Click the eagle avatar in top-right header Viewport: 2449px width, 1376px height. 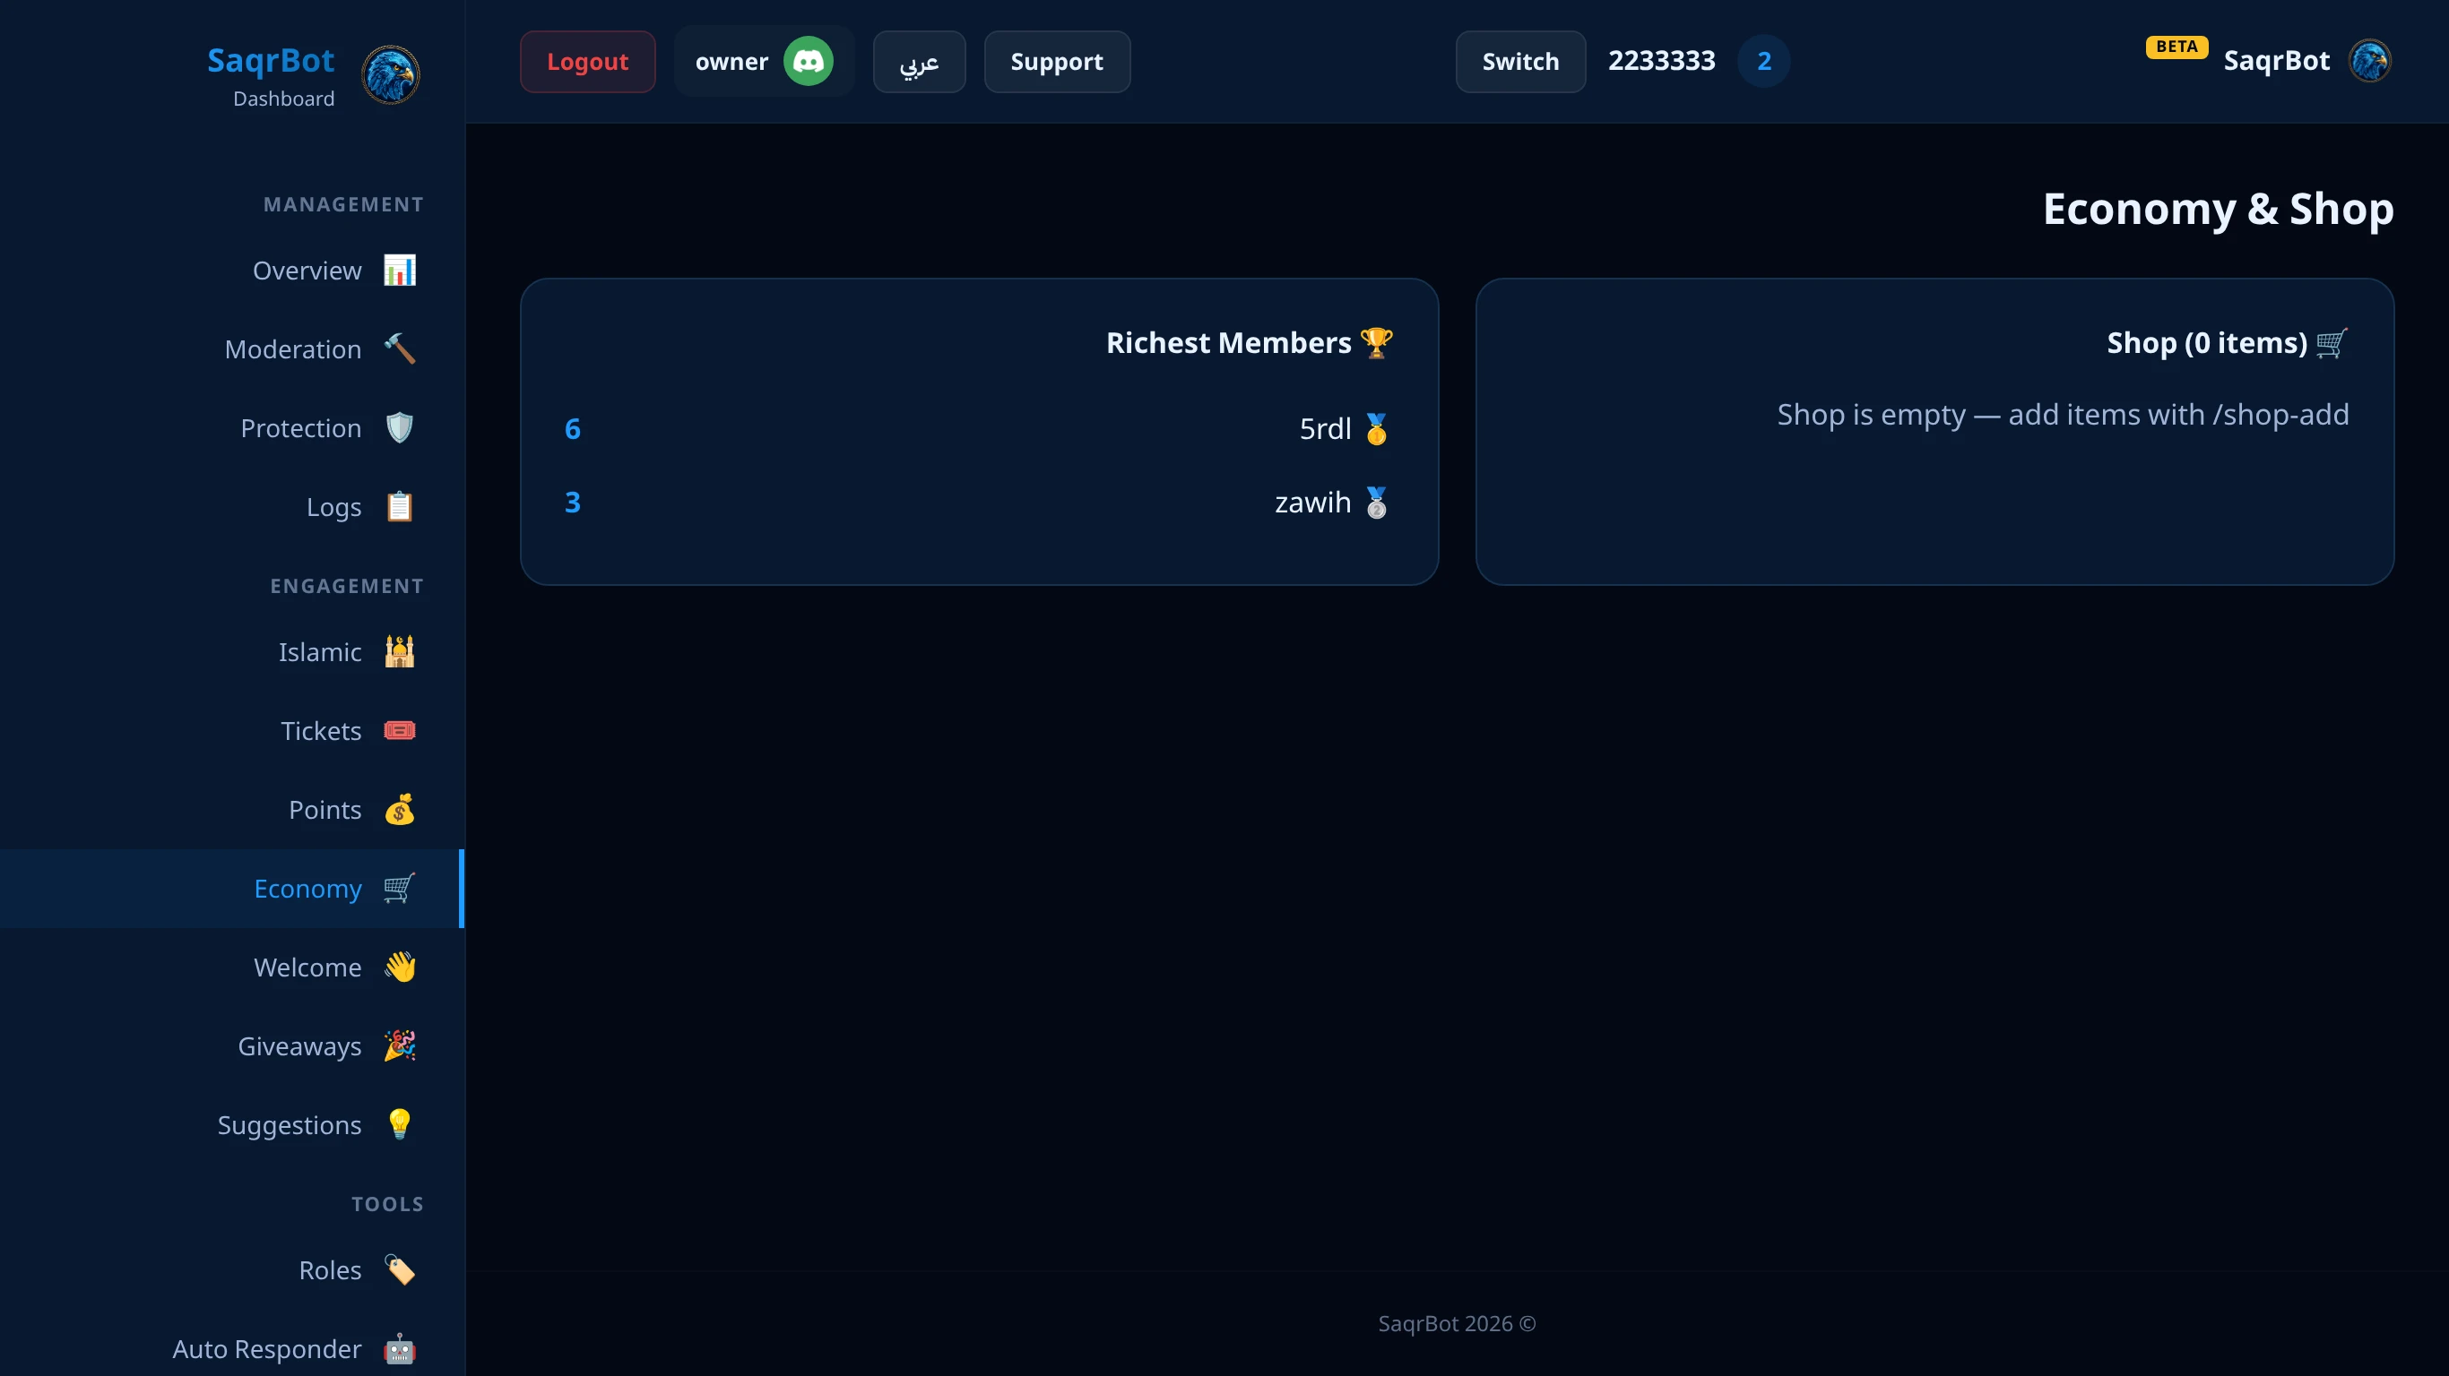(x=2370, y=62)
